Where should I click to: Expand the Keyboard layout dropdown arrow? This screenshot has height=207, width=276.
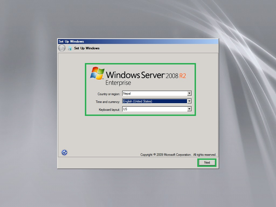(x=189, y=109)
